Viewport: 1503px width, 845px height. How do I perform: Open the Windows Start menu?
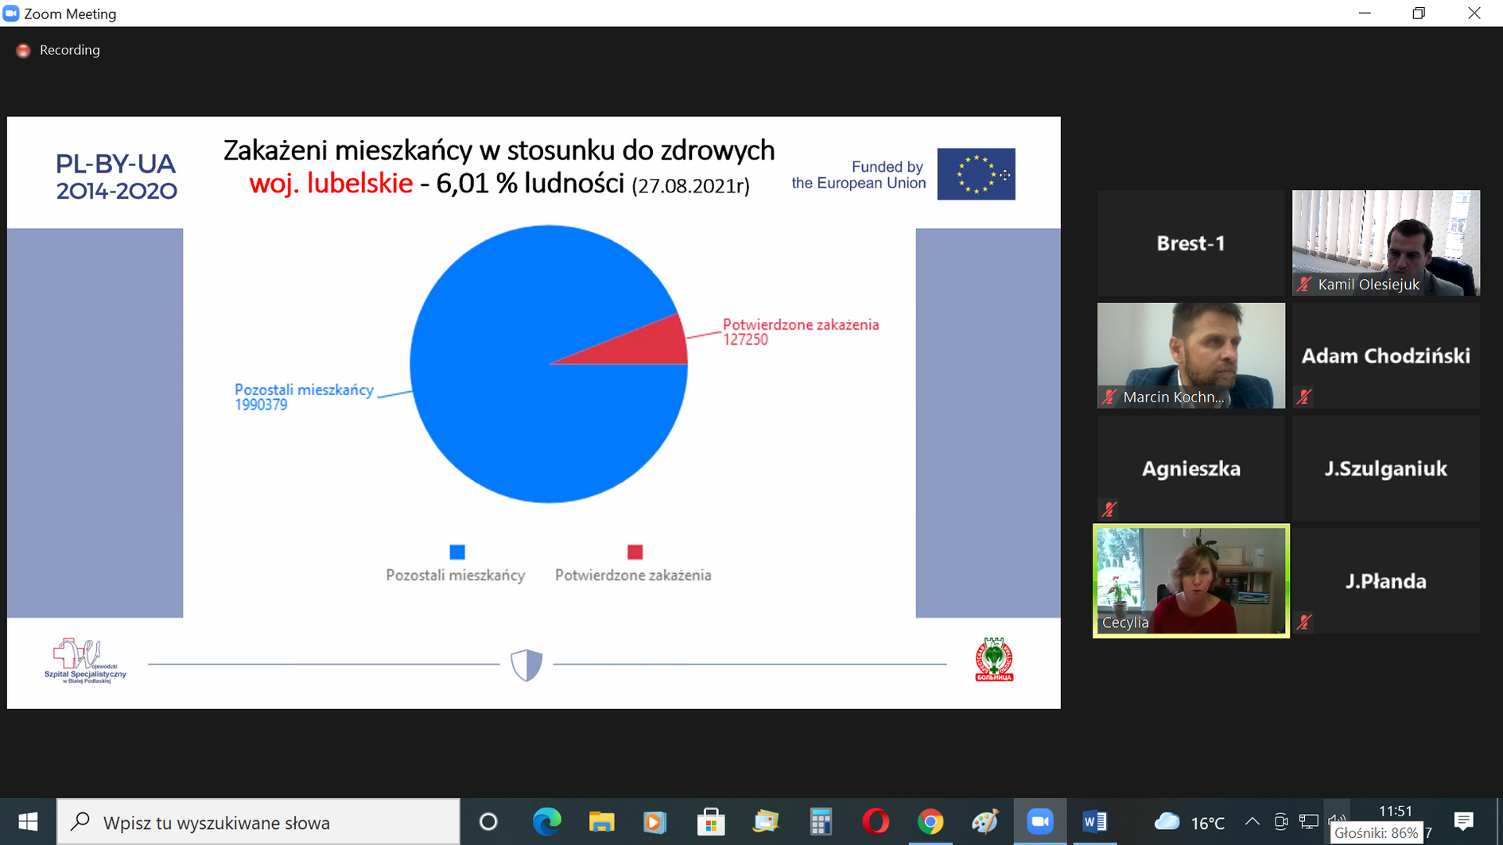click(28, 822)
